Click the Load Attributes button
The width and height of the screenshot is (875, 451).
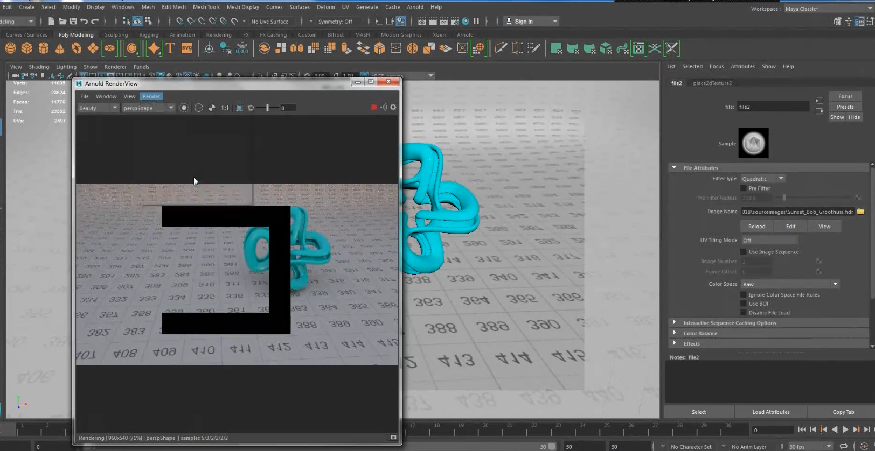click(x=771, y=412)
